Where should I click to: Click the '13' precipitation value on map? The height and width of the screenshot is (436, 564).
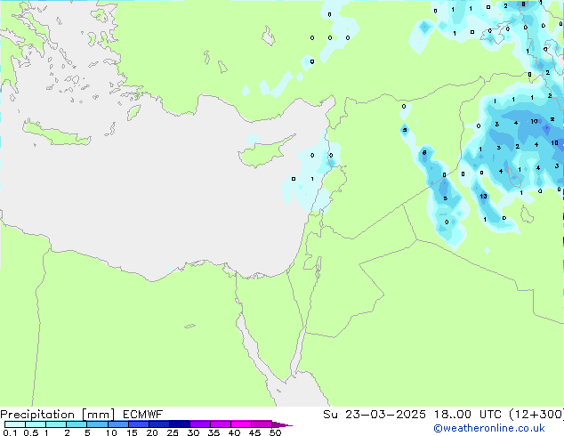[483, 196]
